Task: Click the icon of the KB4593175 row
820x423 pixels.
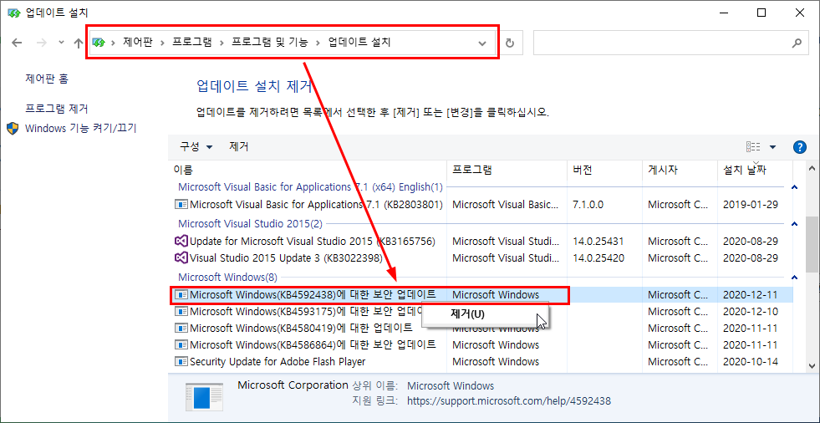Action: [x=181, y=312]
